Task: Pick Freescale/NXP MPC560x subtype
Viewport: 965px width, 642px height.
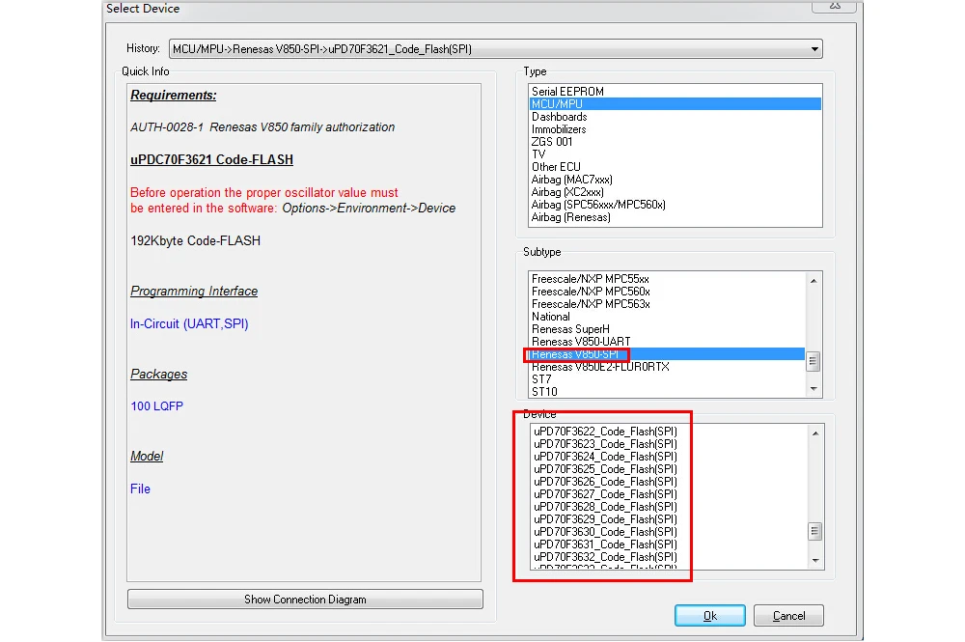Action: (x=591, y=292)
